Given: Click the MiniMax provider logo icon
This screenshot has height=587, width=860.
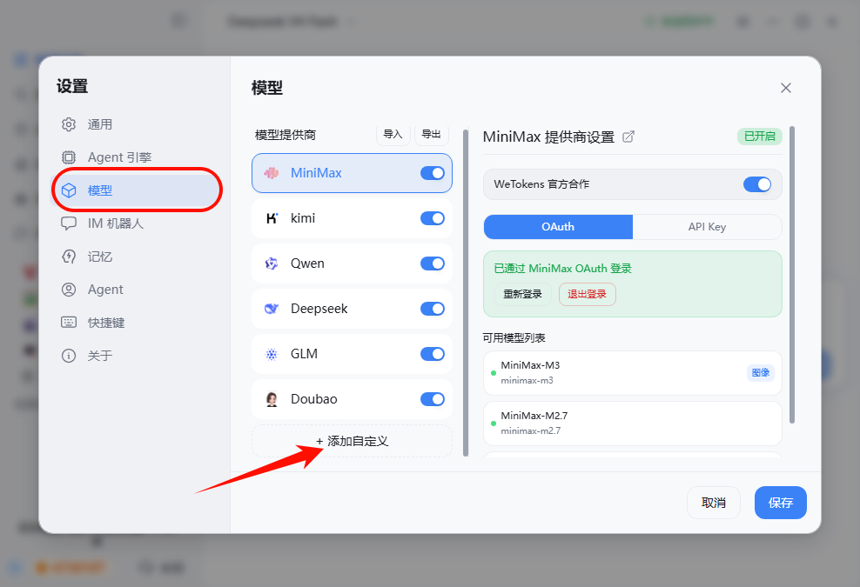Looking at the screenshot, I should pyautogui.click(x=272, y=173).
